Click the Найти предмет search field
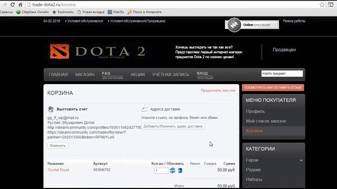This screenshot has width=337, height=189. tap(282, 73)
